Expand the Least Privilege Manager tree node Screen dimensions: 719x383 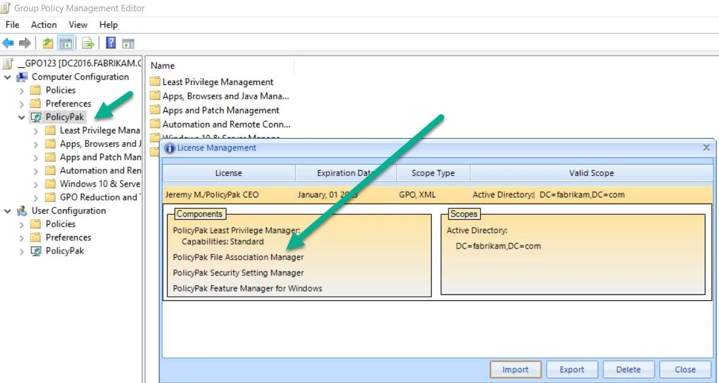point(36,131)
